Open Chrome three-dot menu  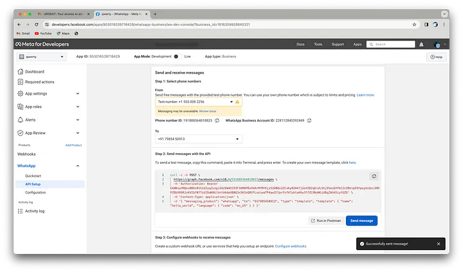pos(444,24)
